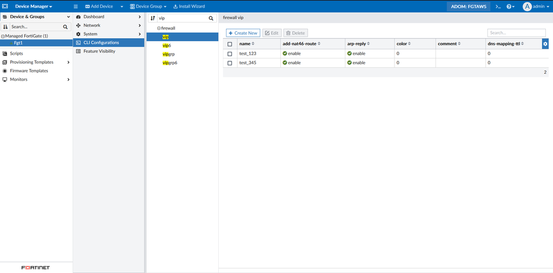Open the admin user avatar
Image resolution: width=553 pixels, height=273 pixels.
(527, 6)
